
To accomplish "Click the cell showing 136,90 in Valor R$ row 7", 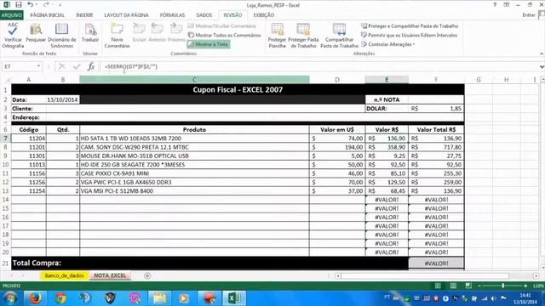I will tap(387, 138).
